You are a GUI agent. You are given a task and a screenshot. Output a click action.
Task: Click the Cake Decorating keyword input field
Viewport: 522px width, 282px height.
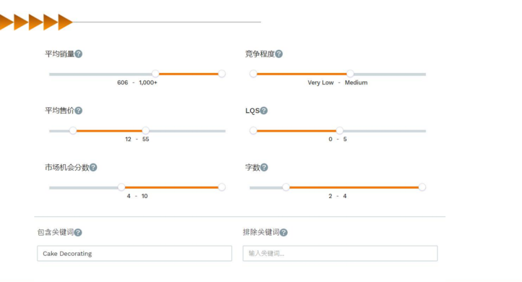(134, 254)
